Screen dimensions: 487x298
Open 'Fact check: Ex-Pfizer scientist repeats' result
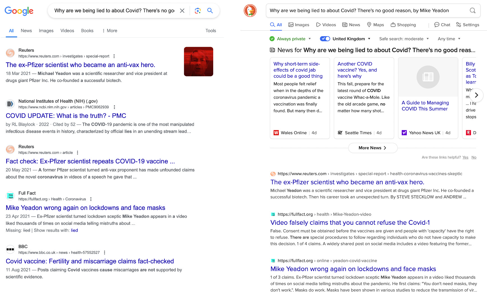click(90, 161)
